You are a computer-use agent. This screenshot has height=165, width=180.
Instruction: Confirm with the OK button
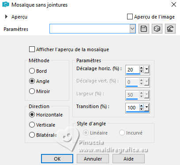coord(57,159)
